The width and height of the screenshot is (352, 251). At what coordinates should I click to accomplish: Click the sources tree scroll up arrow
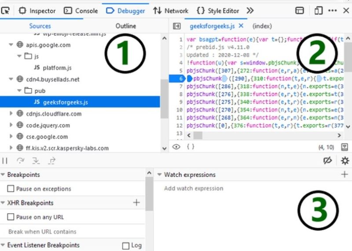164,38
